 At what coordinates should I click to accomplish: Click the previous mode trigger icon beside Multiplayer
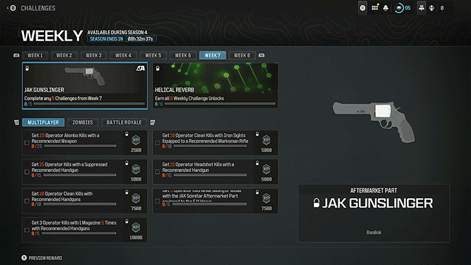click(17, 122)
